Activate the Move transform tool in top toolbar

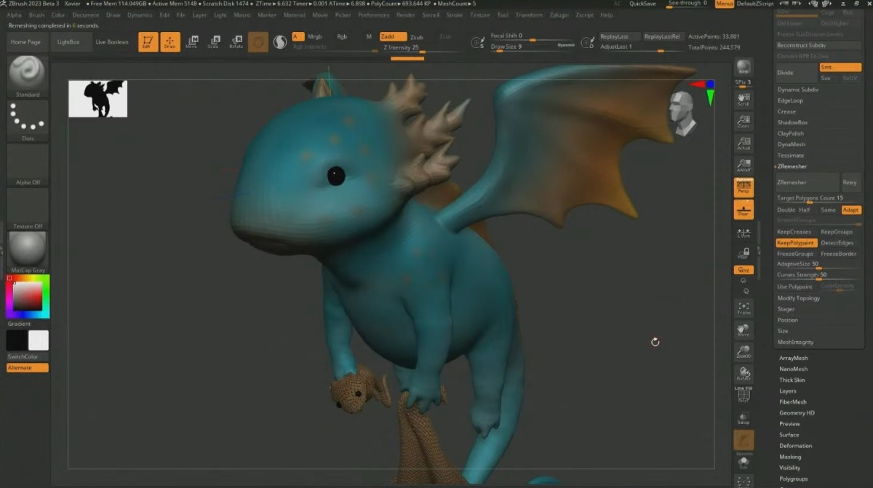click(191, 41)
